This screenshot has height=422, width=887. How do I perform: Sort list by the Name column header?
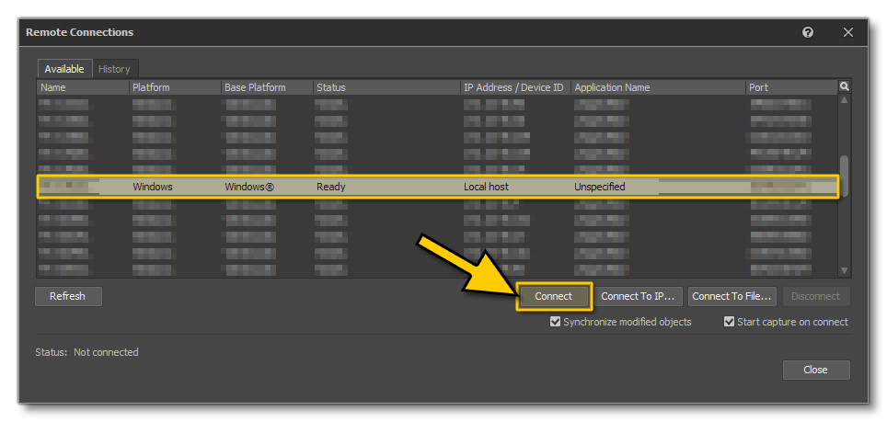83,87
